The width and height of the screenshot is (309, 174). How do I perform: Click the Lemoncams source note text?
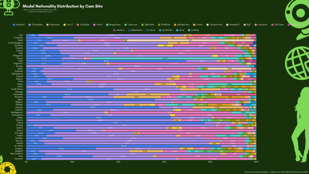pos(276,172)
